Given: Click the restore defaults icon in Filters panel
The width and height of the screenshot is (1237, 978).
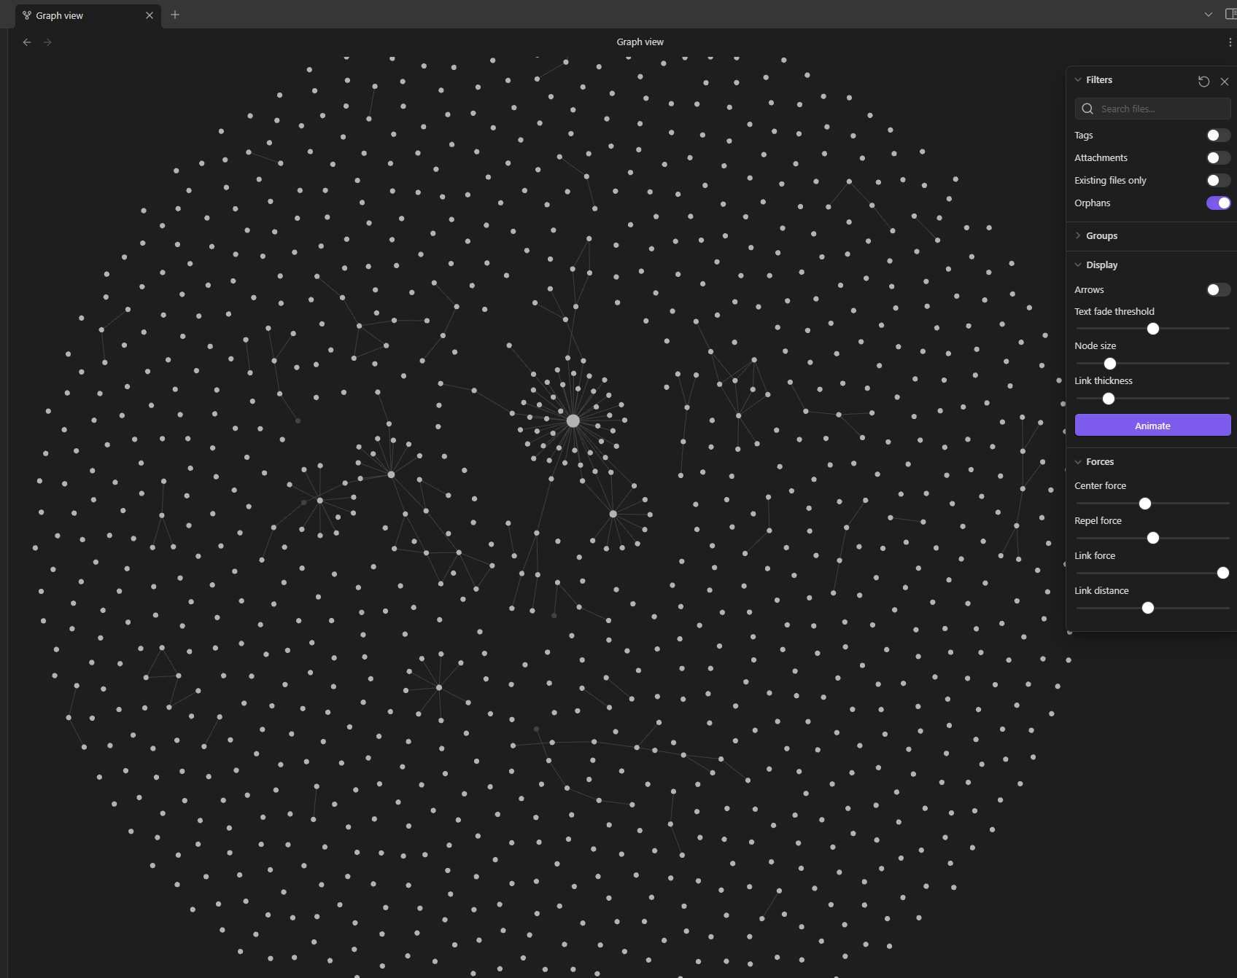Looking at the screenshot, I should (x=1203, y=81).
